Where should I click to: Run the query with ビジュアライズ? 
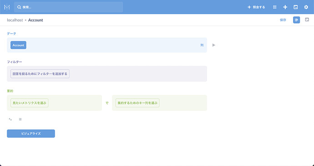31,133
